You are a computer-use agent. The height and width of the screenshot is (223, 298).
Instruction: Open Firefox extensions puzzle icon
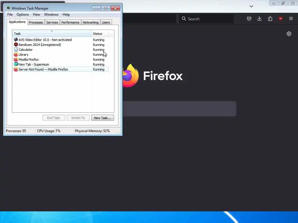pyautogui.click(x=270, y=19)
